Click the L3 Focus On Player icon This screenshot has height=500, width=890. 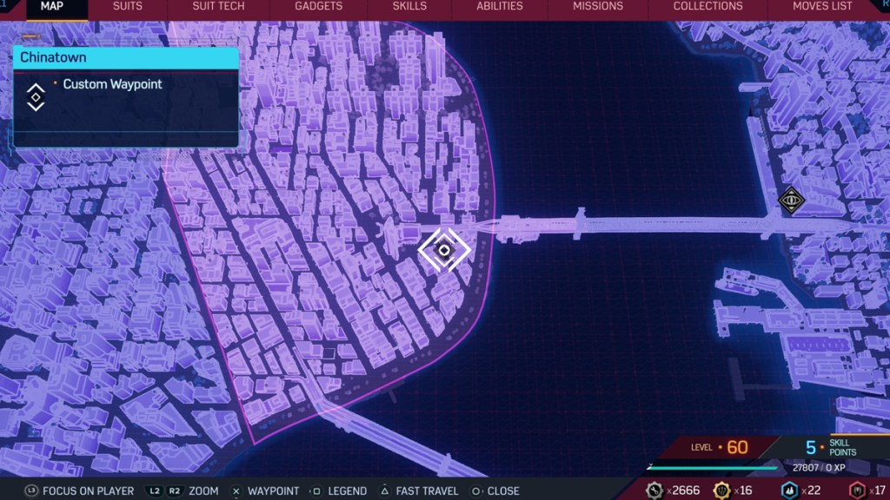coord(31,490)
